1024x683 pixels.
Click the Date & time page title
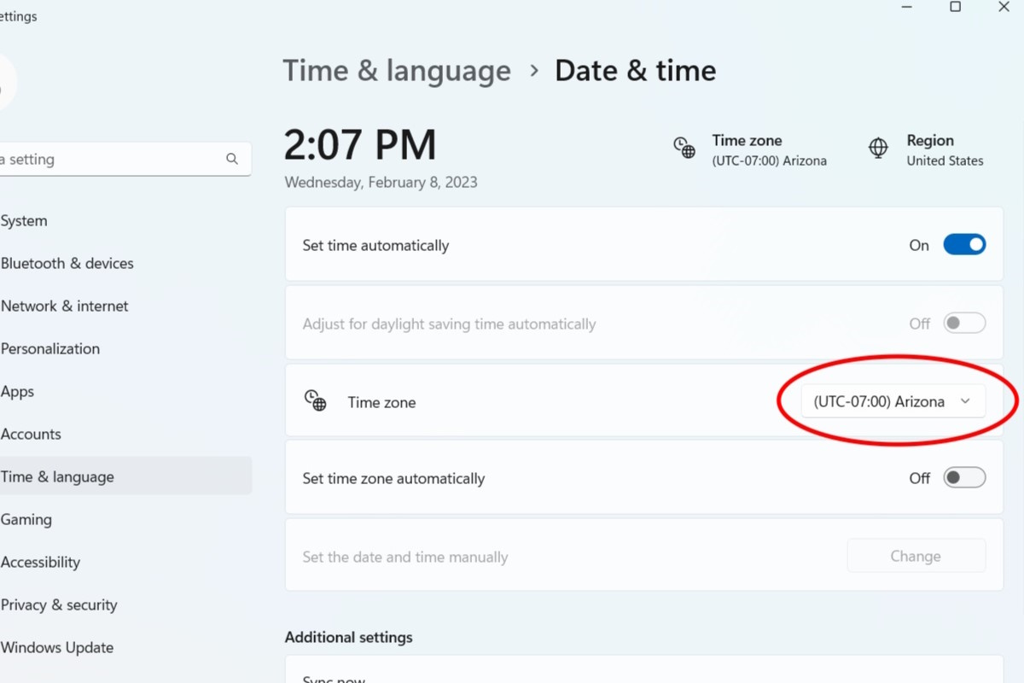(x=636, y=71)
